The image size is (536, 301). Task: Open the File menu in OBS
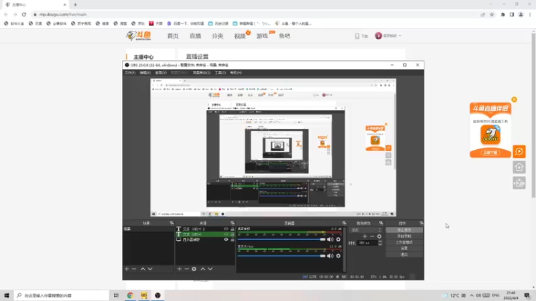130,73
